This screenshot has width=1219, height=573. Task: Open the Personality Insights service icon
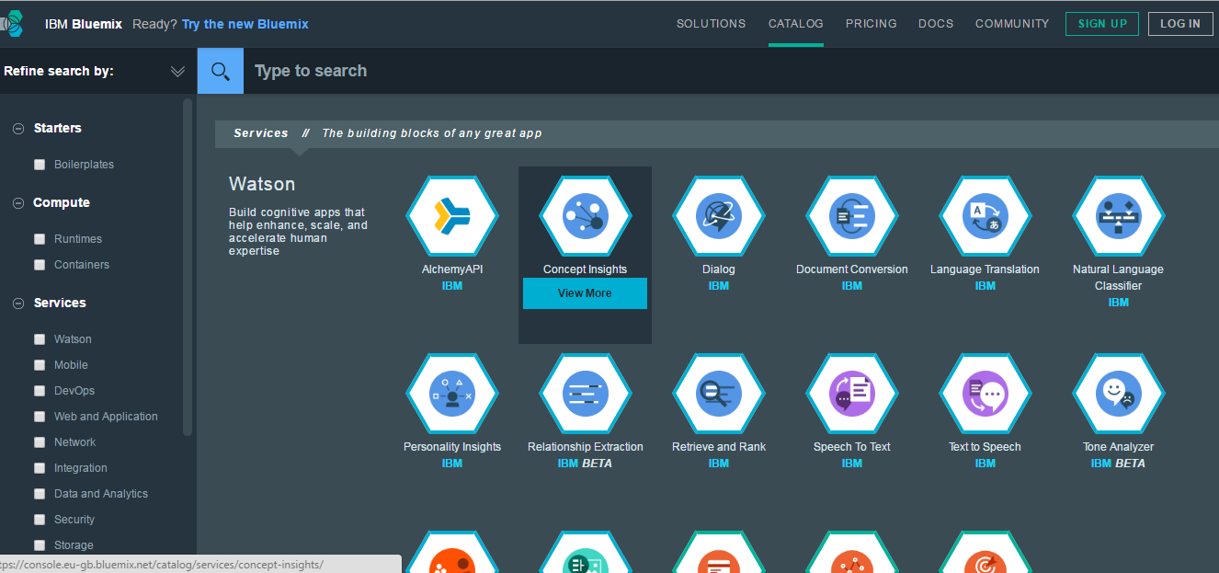tap(452, 394)
